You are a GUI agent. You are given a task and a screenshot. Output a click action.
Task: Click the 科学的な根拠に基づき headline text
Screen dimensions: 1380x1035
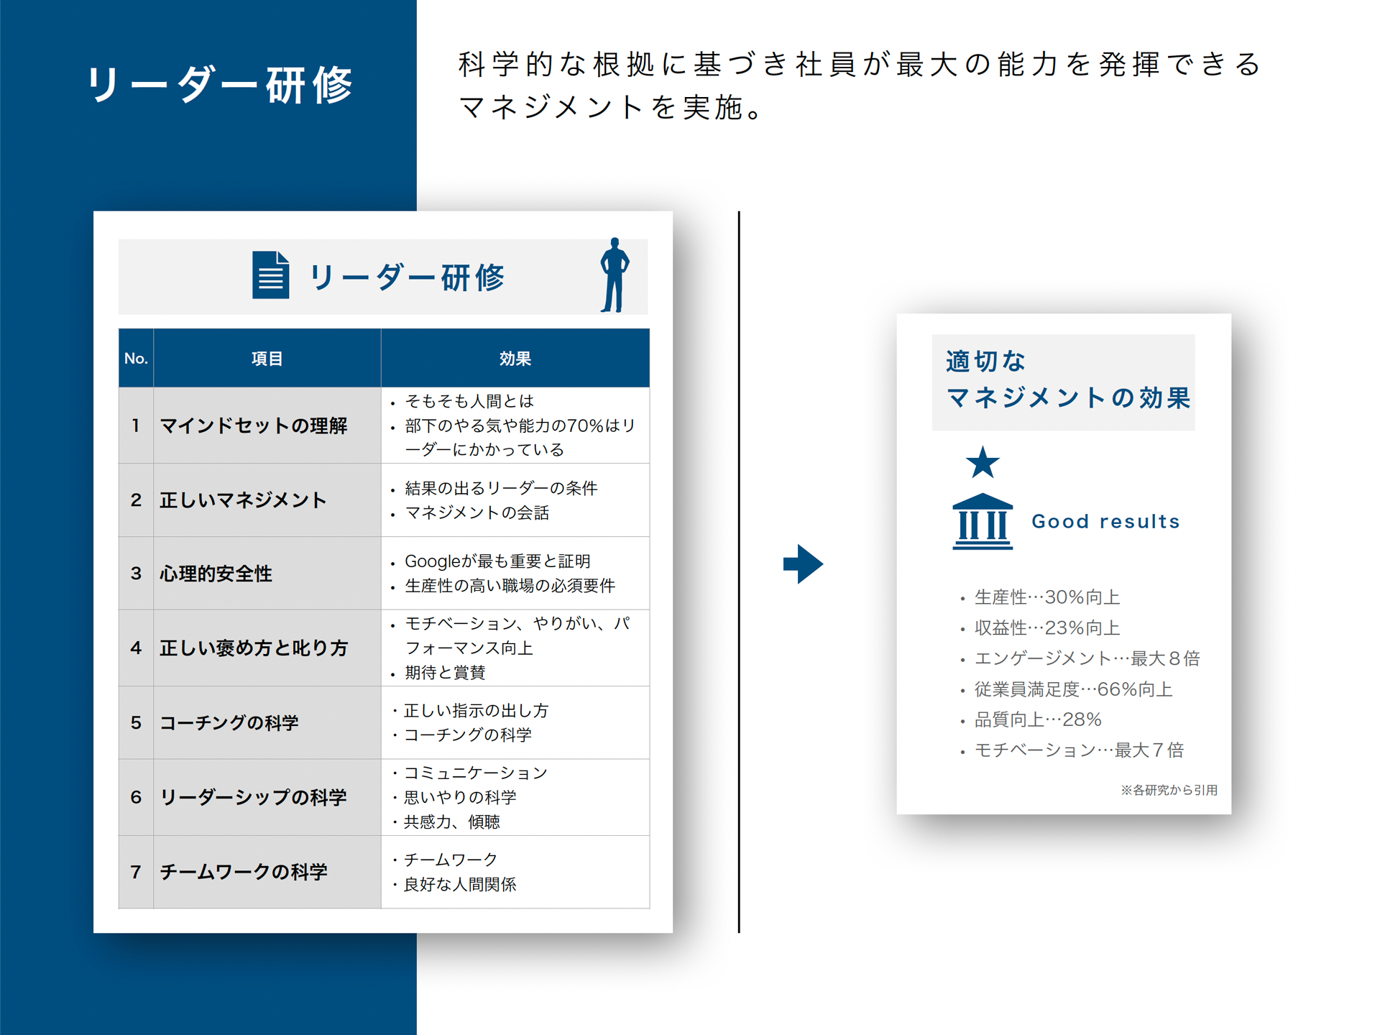pos(859,64)
